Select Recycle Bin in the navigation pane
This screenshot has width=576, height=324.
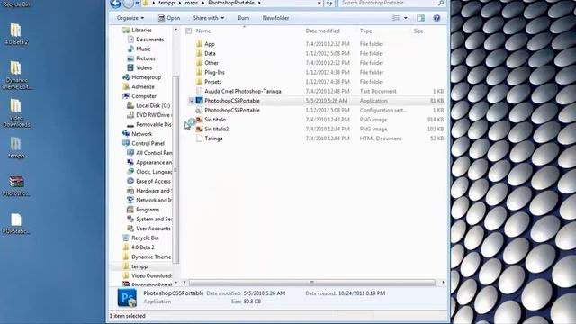[x=145, y=238]
